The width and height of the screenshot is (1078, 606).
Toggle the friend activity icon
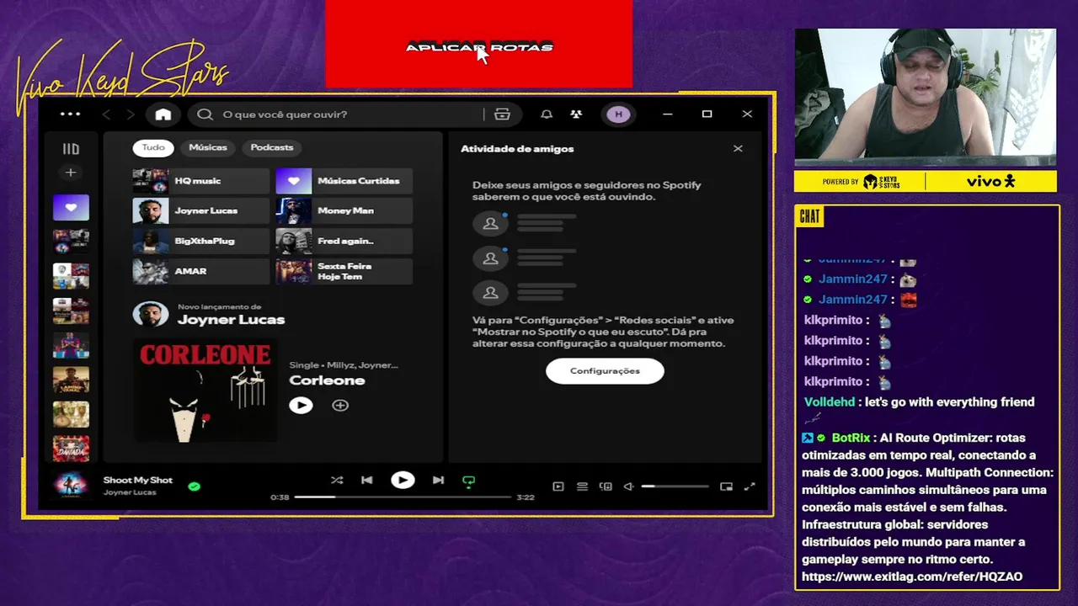tap(576, 114)
